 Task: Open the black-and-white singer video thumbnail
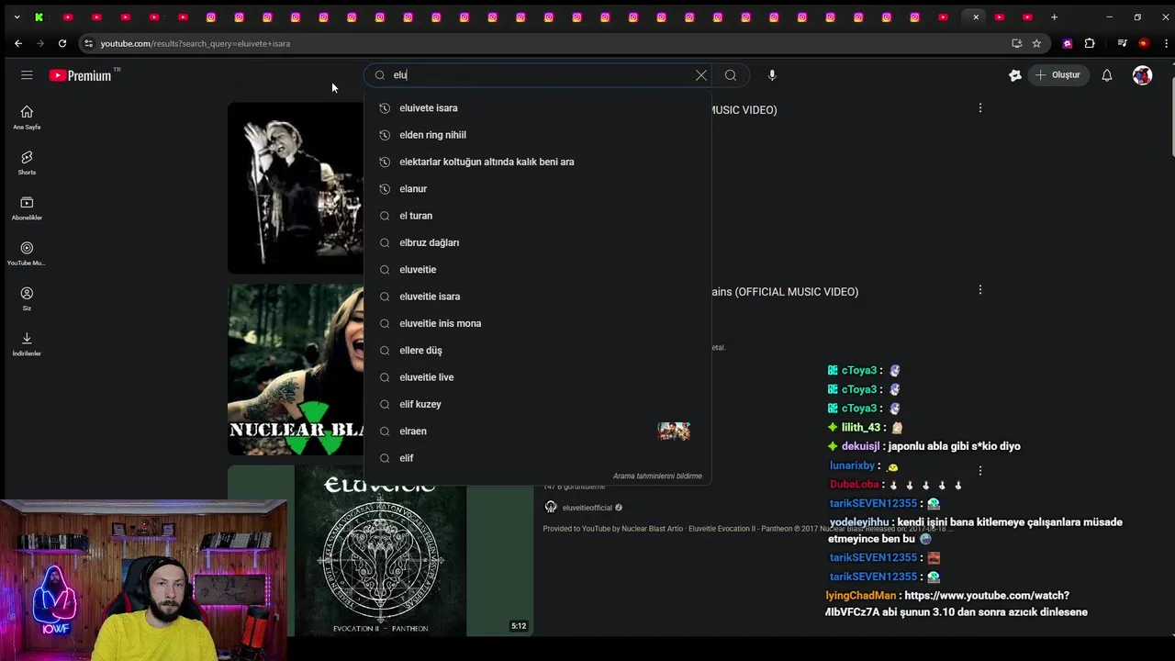(296, 187)
